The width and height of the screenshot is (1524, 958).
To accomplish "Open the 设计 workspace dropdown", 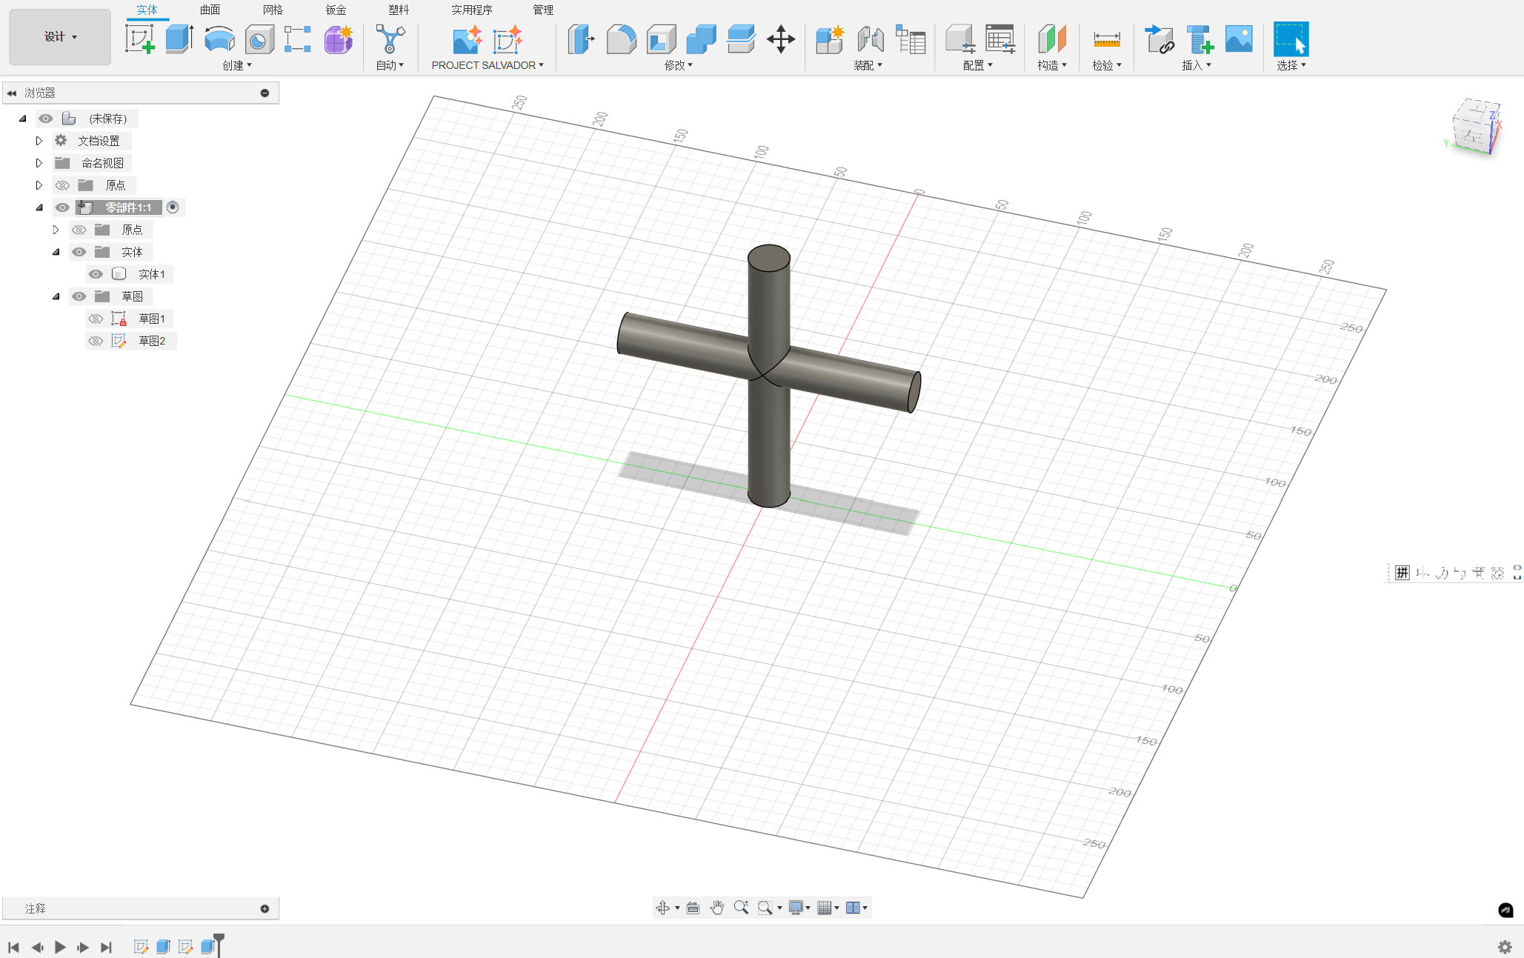I will pyautogui.click(x=60, y=36).
